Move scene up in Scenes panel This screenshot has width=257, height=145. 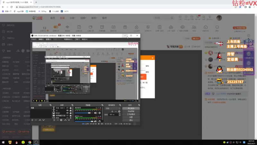coord(40,120)
